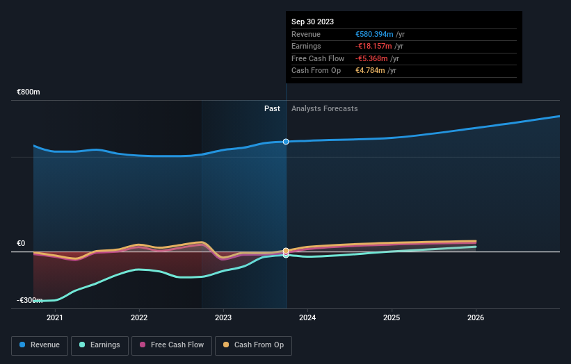Toggle the Free Cash Flow legend button
The width and height of the screenshot is (571, 364).
point(172,345)
